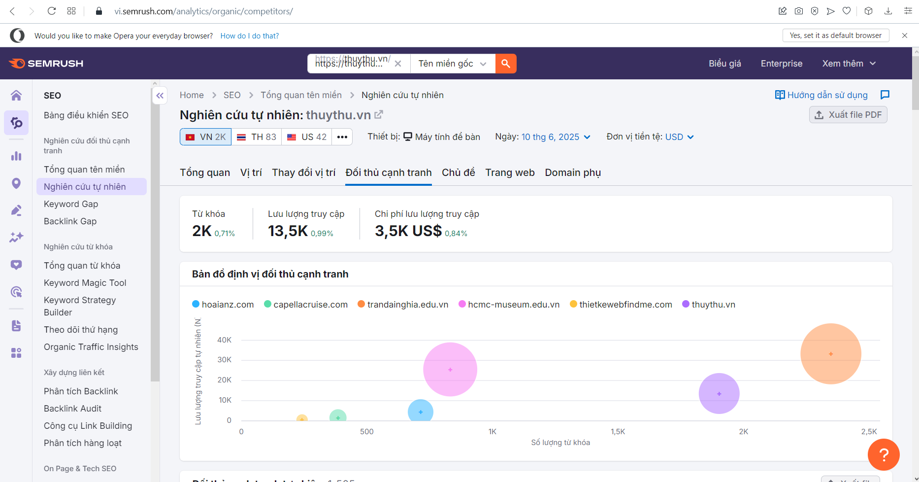Open the bar chart sidebar icon
This screenshot has width=919, height=482.
click(16, 156)
